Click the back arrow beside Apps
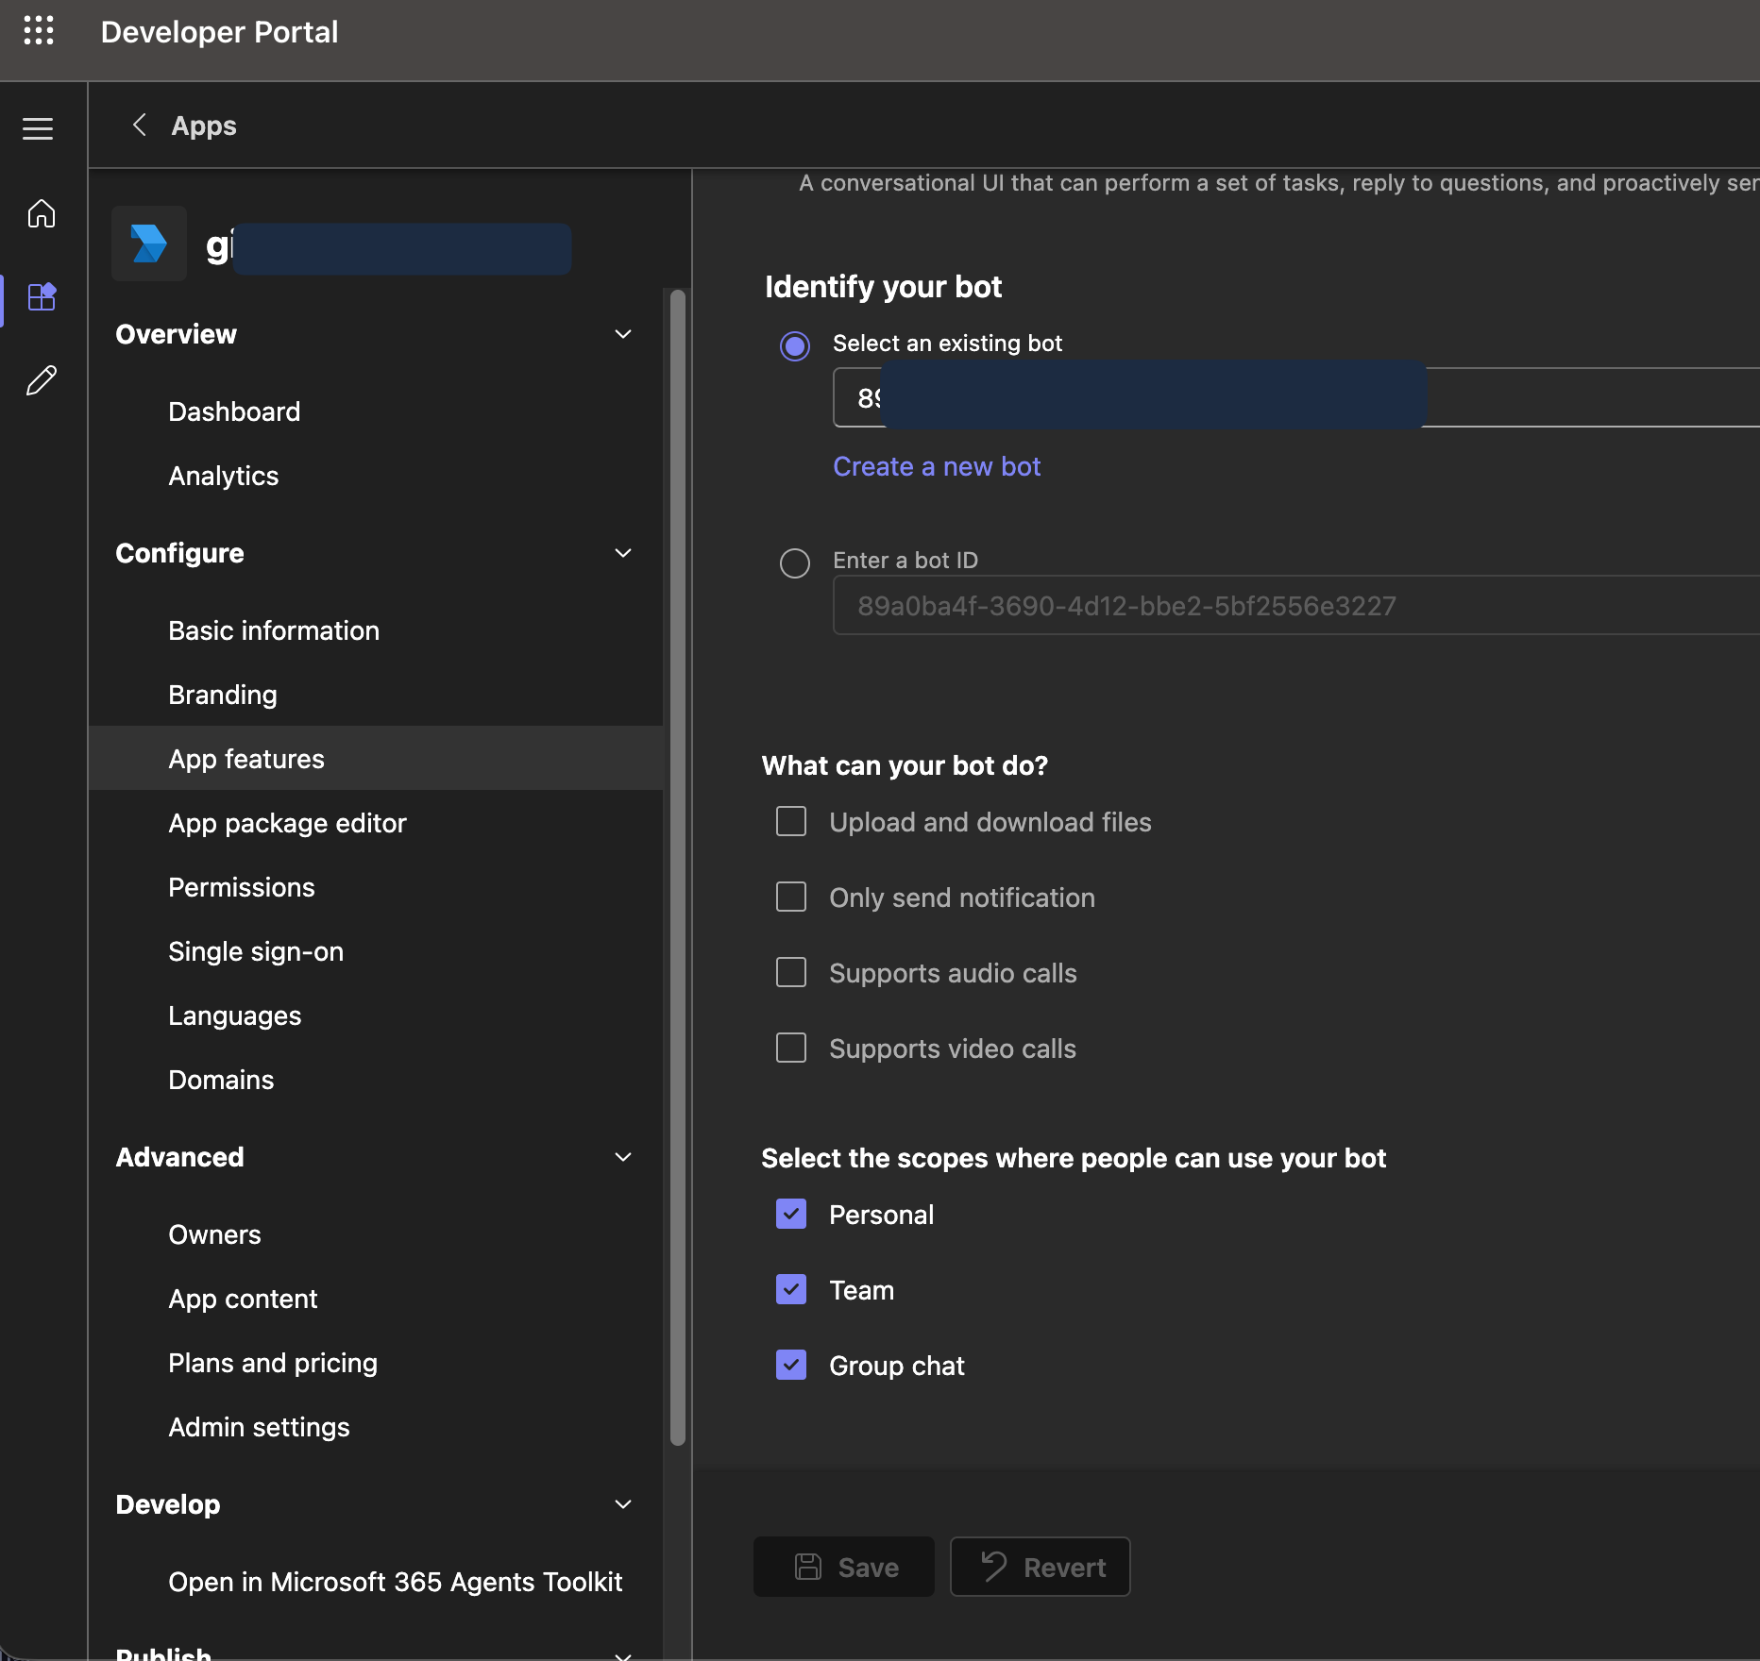The height and width of the screenshot is (1661, 1760). (139, 125)
